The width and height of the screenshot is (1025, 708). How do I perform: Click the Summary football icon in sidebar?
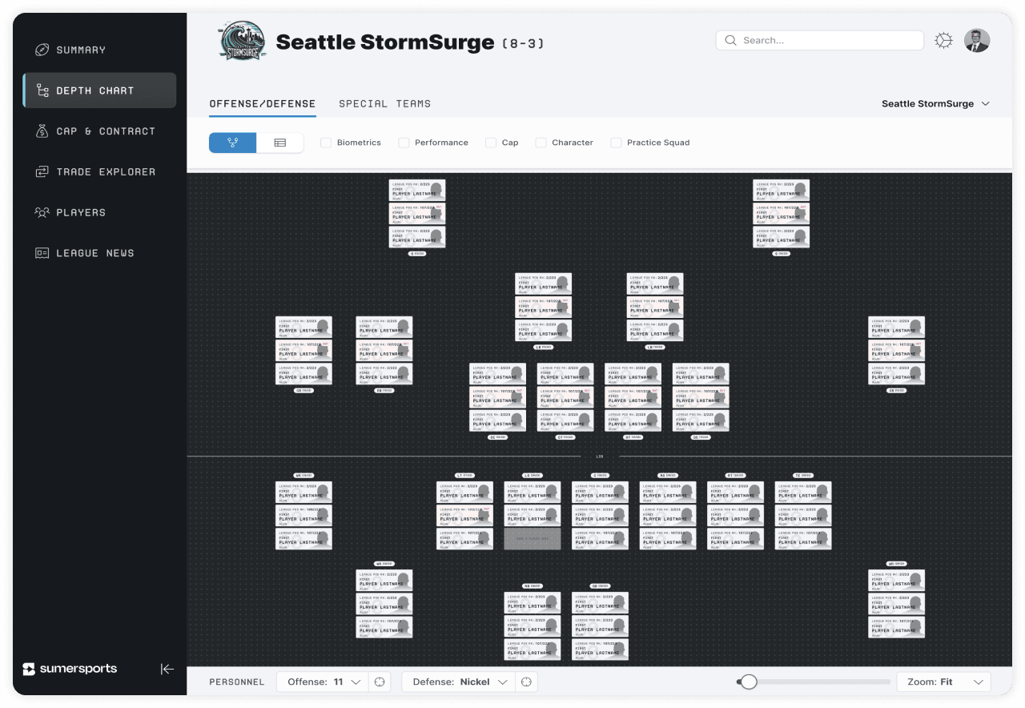[x=42, y=50]
